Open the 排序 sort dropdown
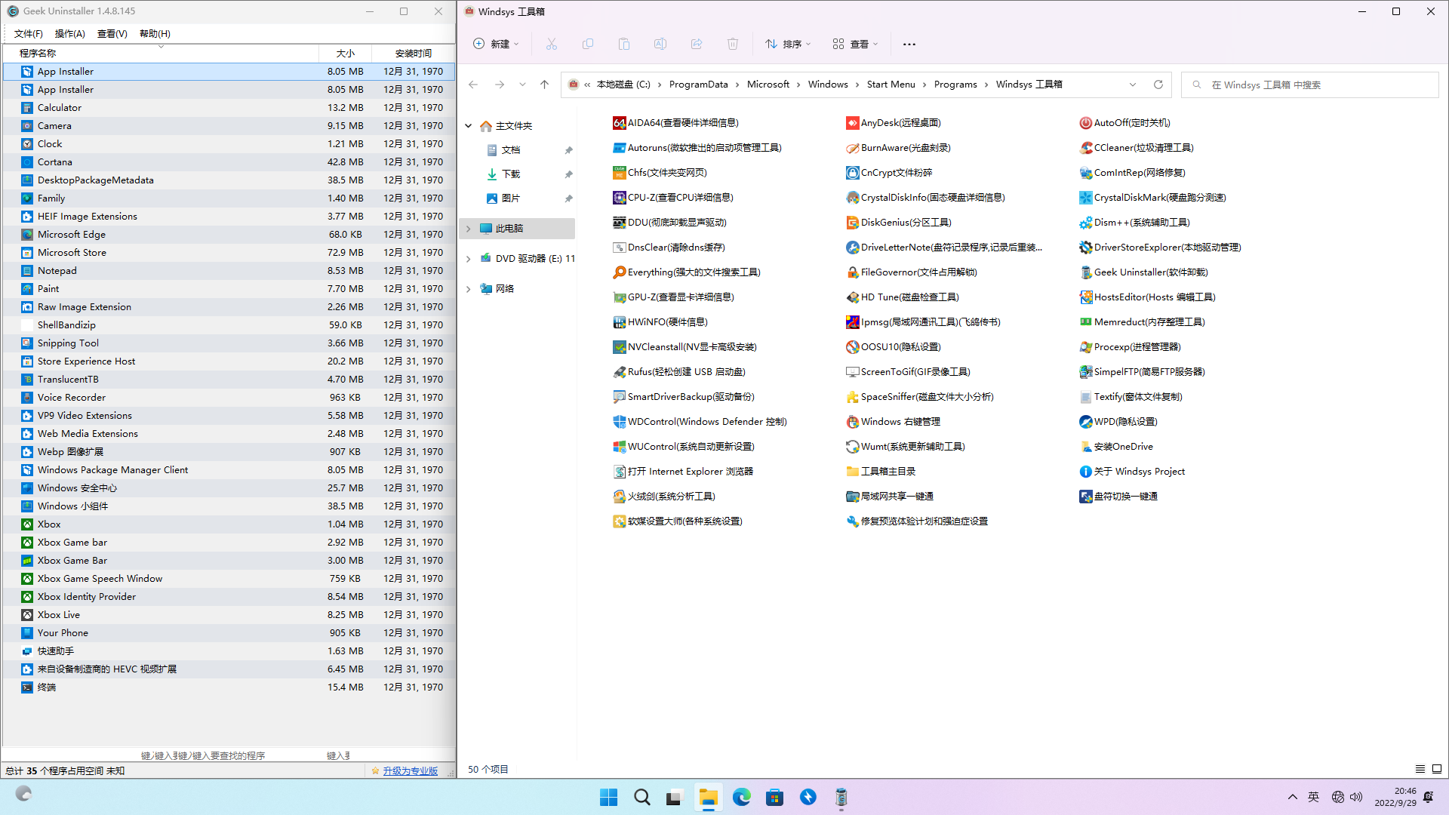Screen dimensions: 1449x815 tap(788, 44)
